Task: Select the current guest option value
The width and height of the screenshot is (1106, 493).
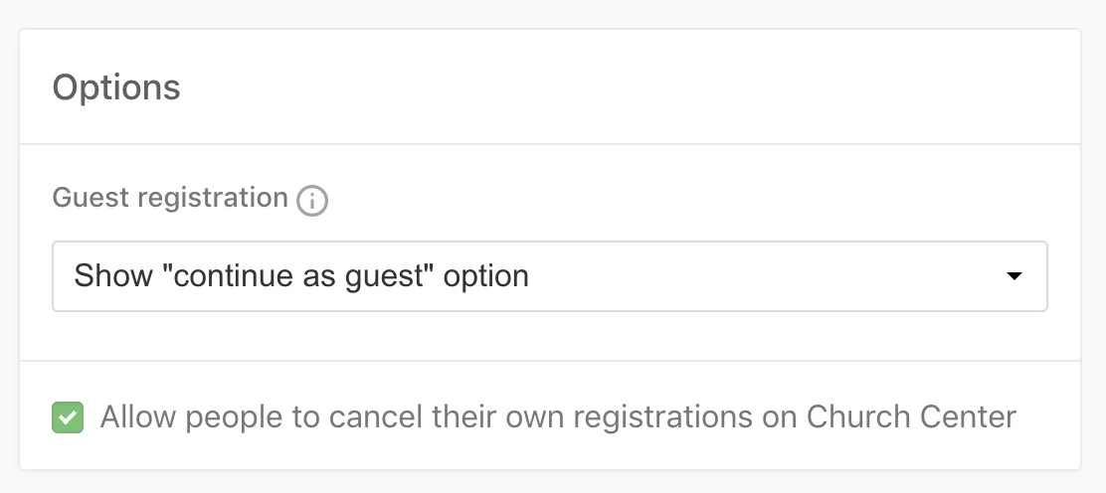Action: click(x=301, y=275)
